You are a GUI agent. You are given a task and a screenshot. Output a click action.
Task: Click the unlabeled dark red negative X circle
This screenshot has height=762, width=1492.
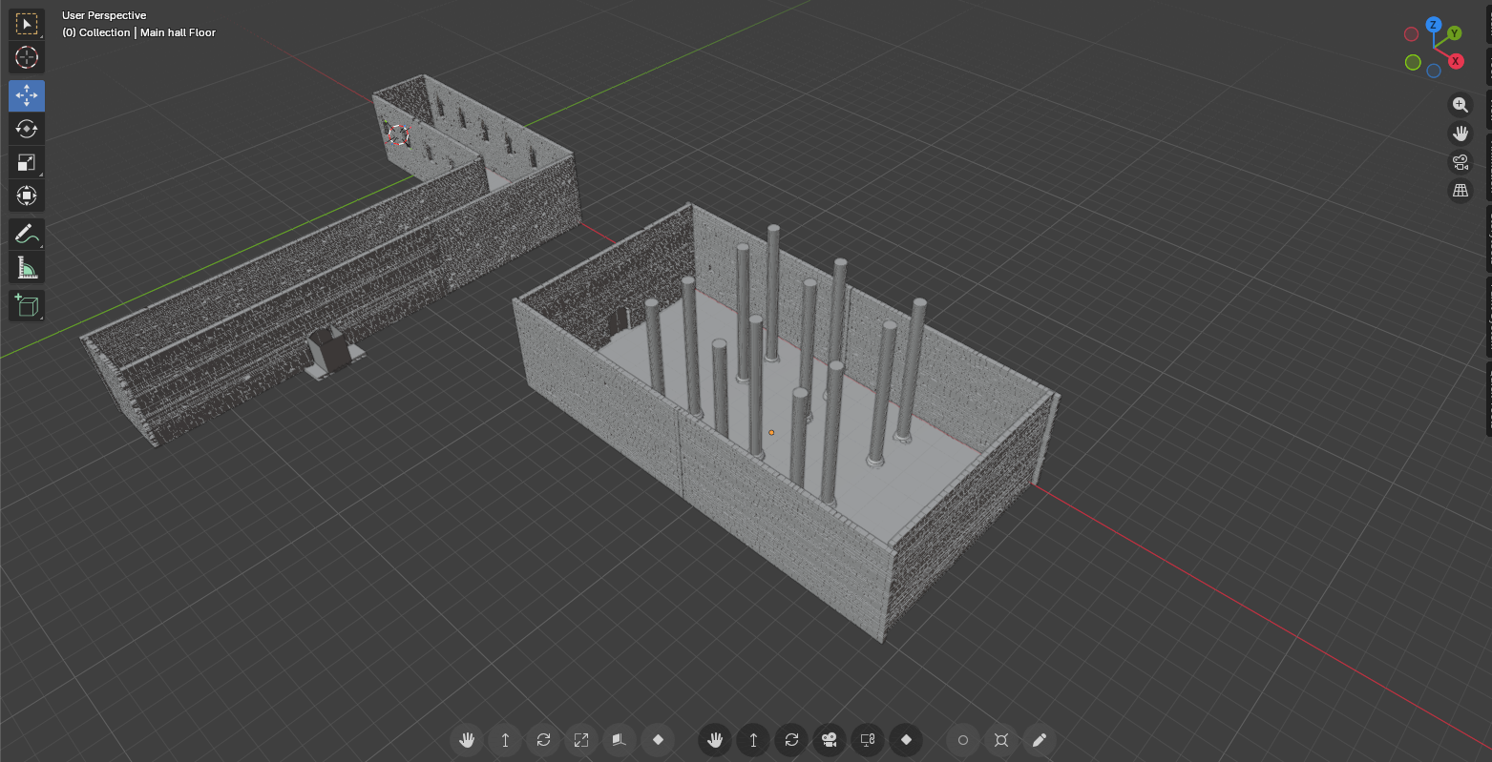pyautogui.click(x=1411, y=34)
